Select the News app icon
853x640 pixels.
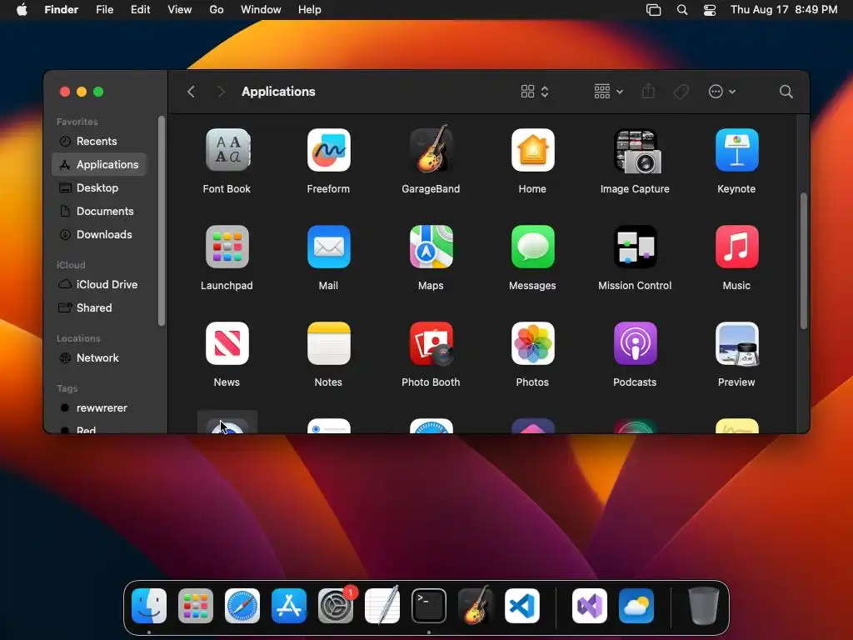click(227, 343)
